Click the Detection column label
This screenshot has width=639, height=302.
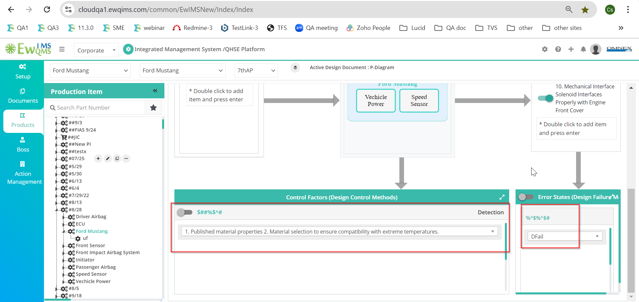[491, 212]
